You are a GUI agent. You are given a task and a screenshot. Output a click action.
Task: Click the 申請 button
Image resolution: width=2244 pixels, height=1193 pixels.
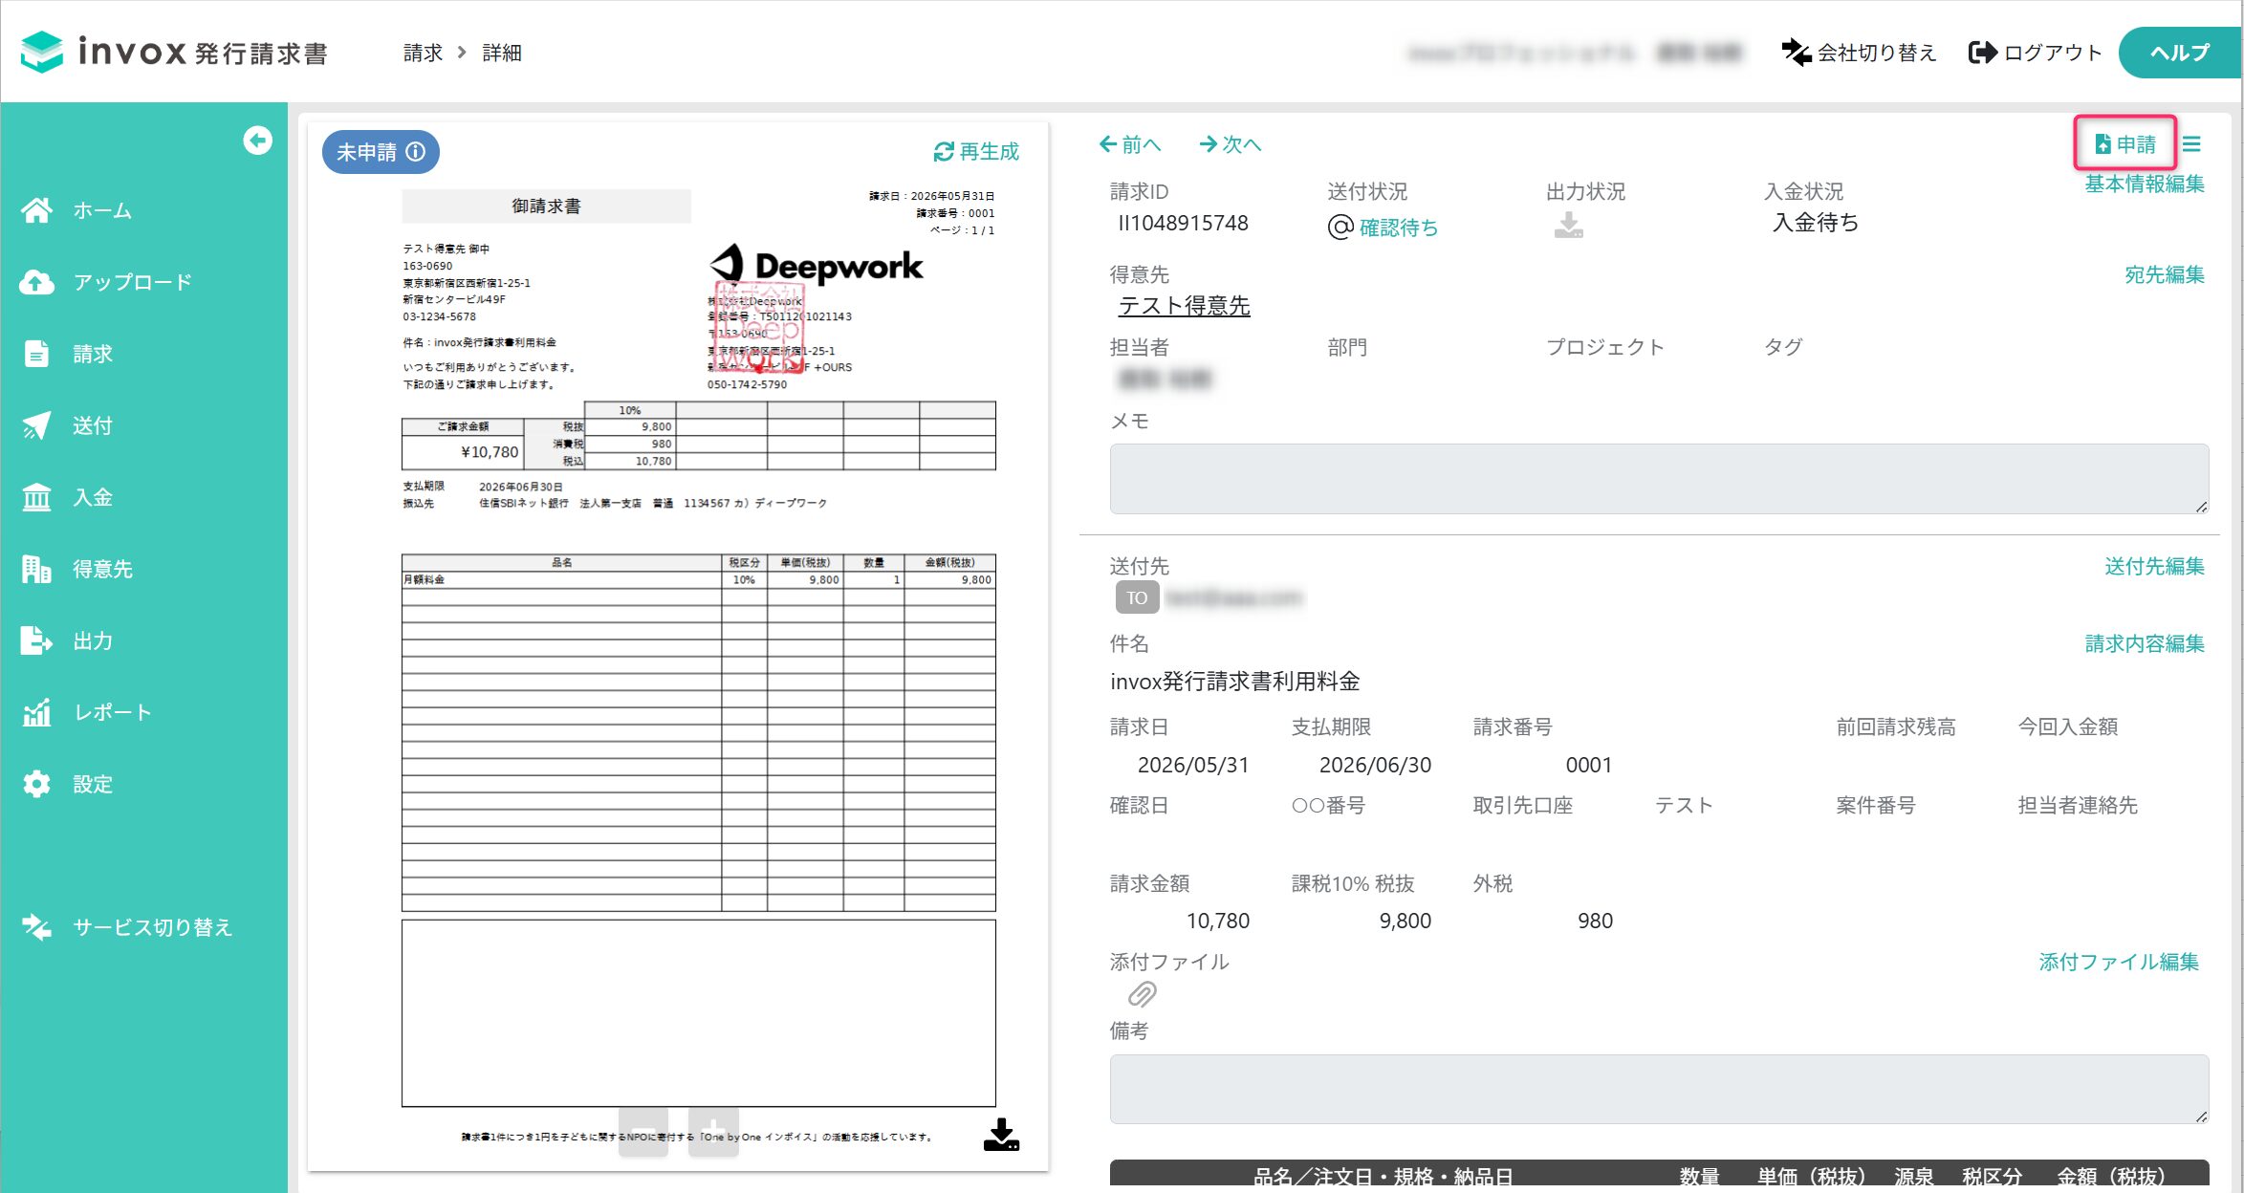(x=2124, y=143)
